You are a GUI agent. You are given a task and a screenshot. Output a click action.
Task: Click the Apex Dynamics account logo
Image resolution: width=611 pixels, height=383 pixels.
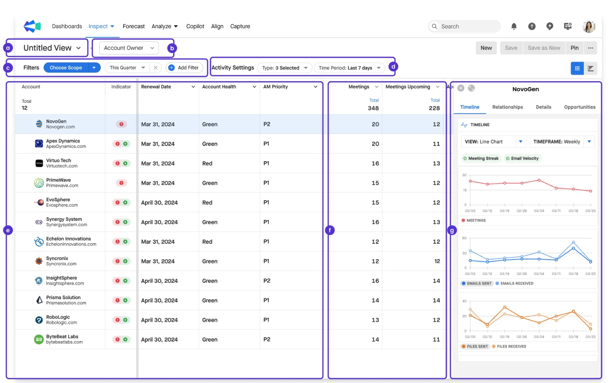point(39,144)
